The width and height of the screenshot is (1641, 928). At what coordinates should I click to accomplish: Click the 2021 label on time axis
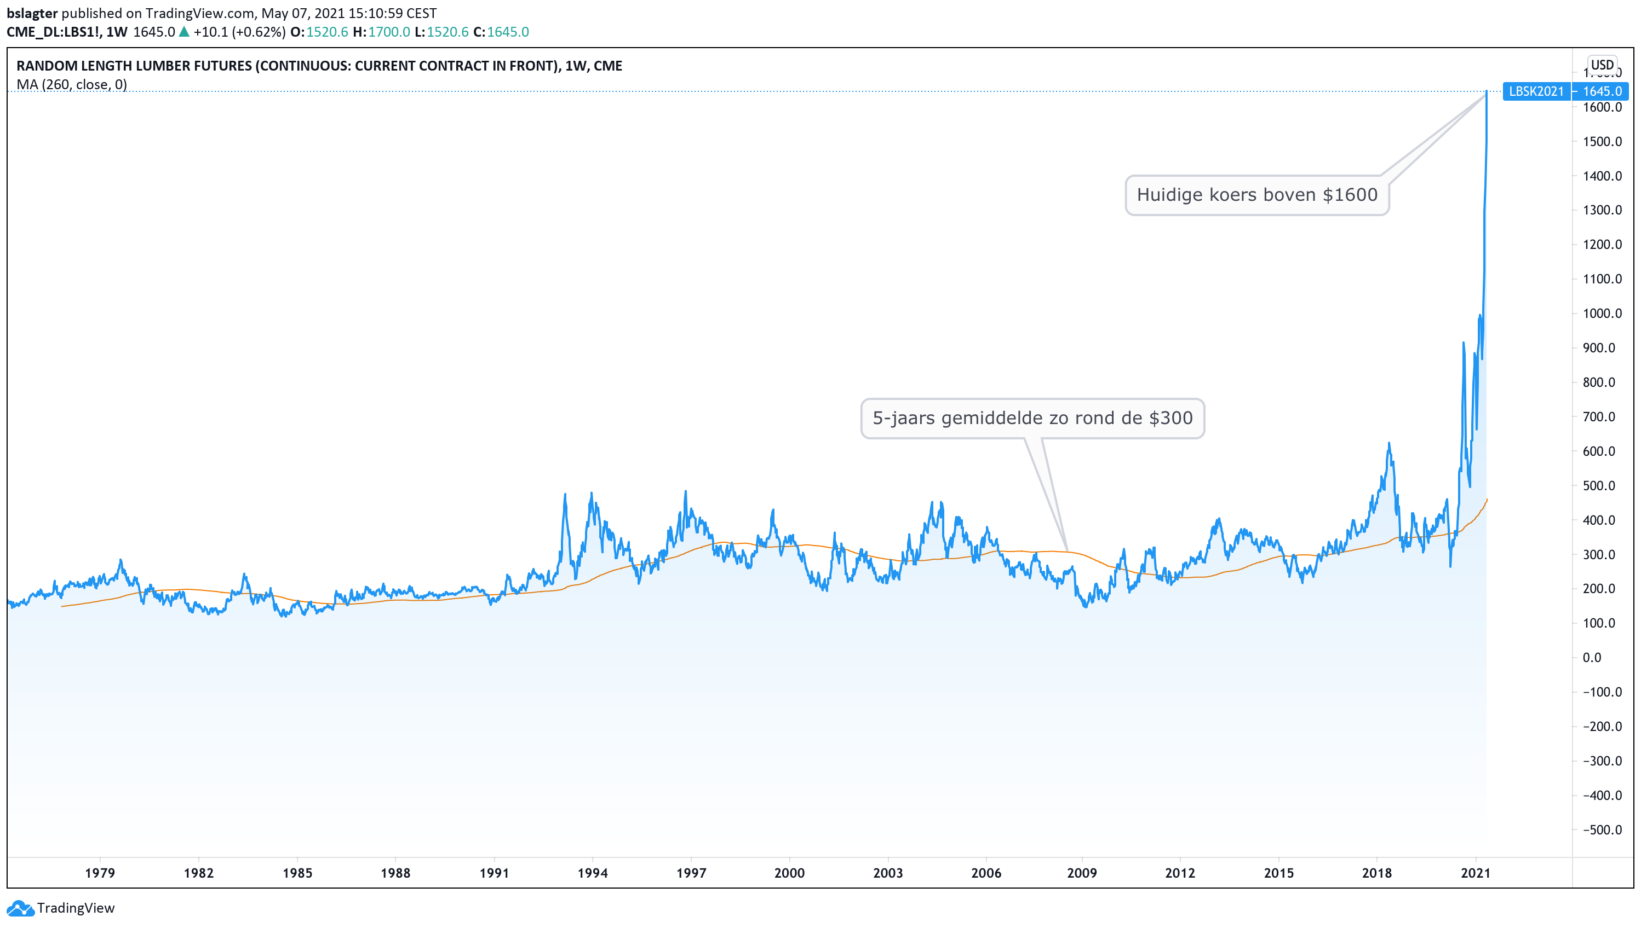(1474, 873)
